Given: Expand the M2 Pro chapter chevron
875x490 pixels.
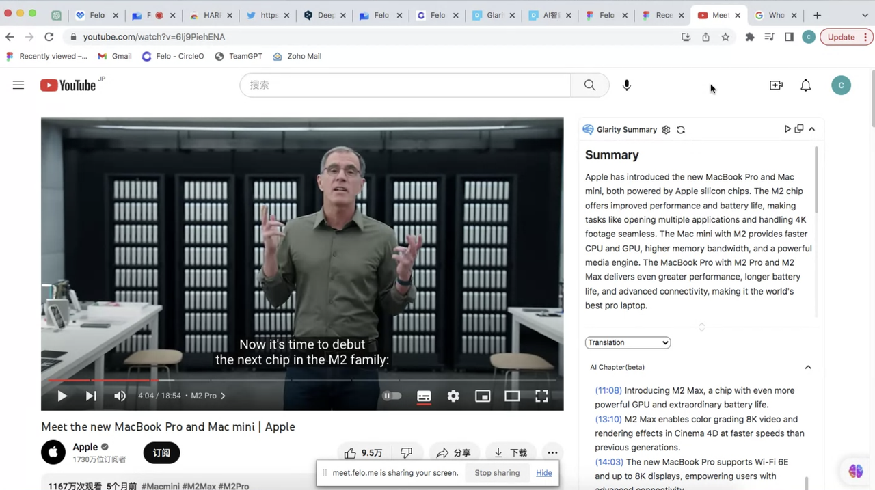Looking at the screenshot, I should pyautogui.click(x=223, y=396).
